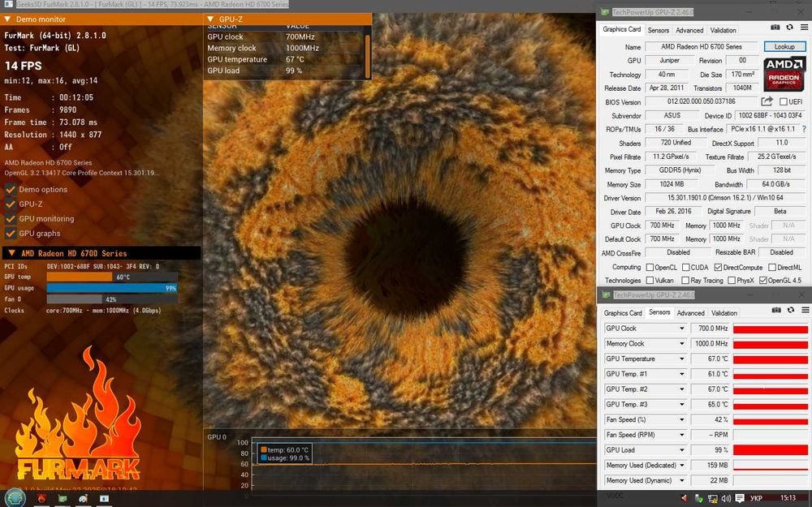812x507 pixels.
Task: Switch to Validation tab in upper GPU-Z window
Action: tap(723, 31)
